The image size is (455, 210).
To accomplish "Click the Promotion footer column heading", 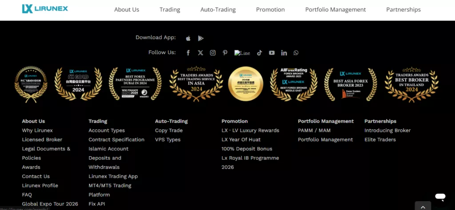I will coord(235,121).
